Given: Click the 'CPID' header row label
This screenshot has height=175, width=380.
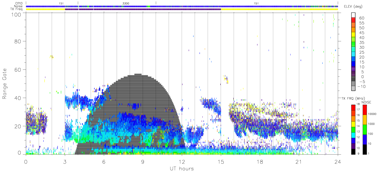Looking at the screenshot, I should 19,3.
